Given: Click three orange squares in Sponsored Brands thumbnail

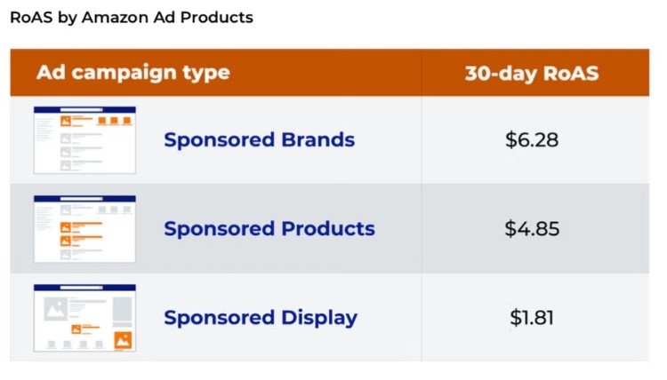Looking at the screenshot, I should [115, 121].
